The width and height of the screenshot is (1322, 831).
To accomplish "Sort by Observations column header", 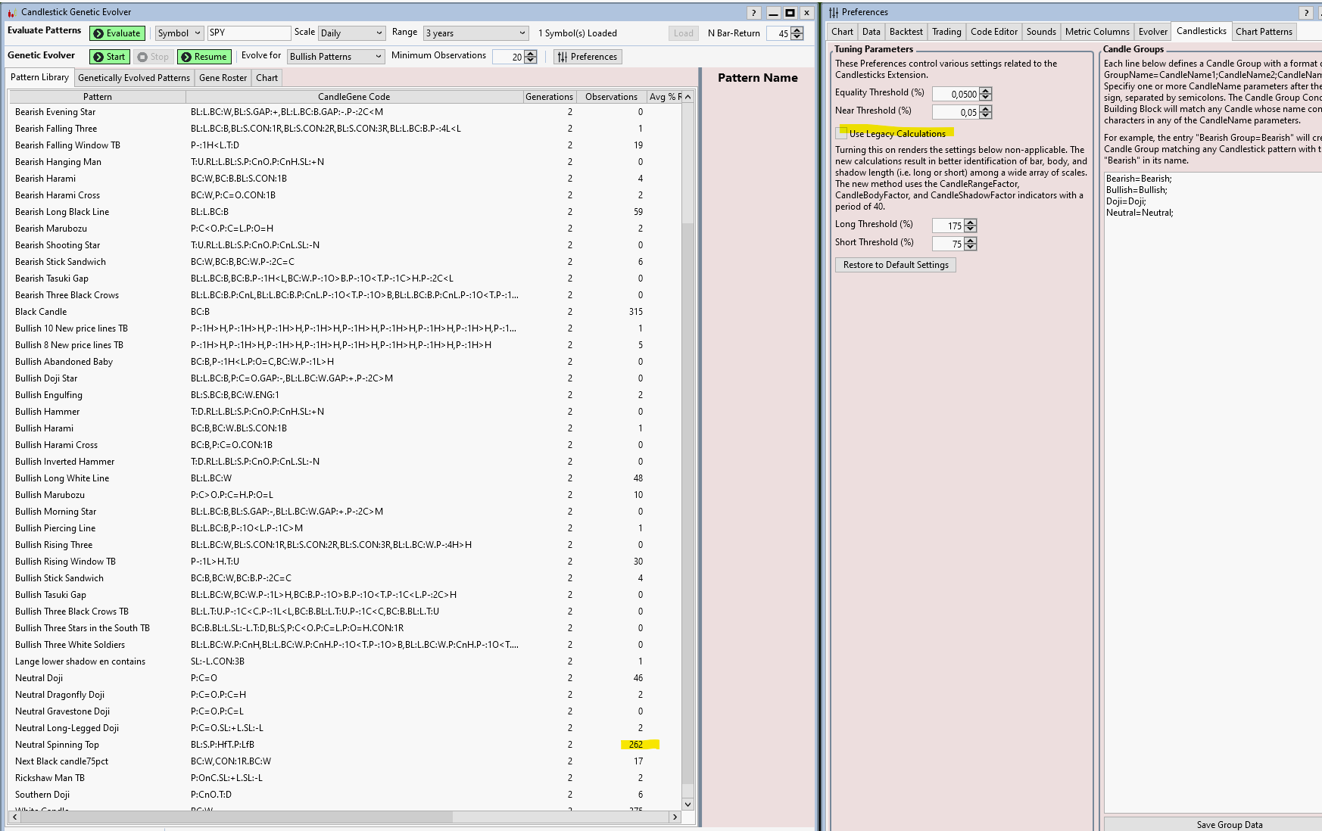I will tap(611, 97).
